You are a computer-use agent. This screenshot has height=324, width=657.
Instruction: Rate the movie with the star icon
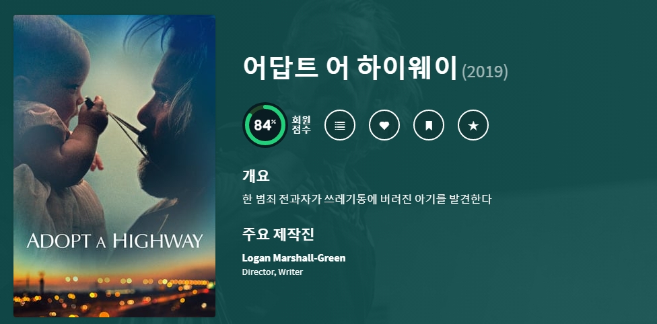pos(473,125)
